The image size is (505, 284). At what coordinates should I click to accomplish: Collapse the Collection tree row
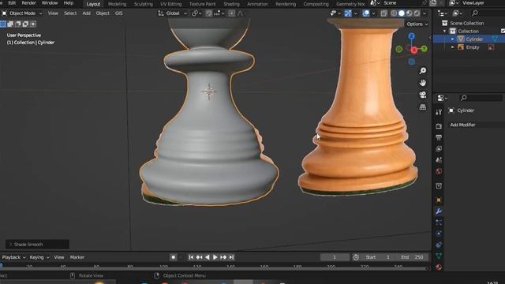[x=445, y=32]
